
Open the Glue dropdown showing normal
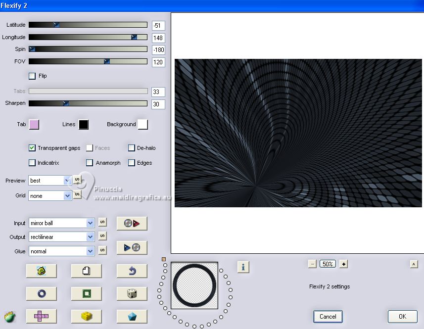62,251
